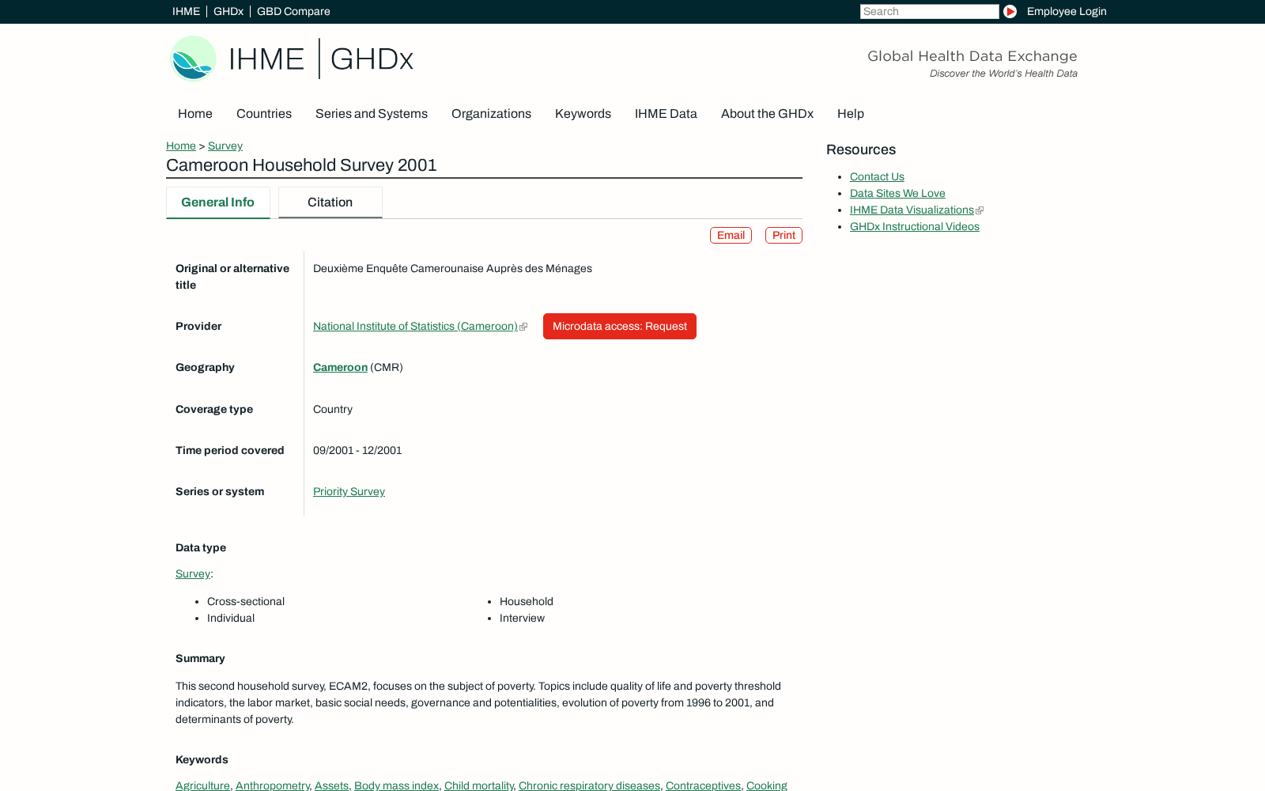
Task: Switch to the Citation tab
Action: 330,202
